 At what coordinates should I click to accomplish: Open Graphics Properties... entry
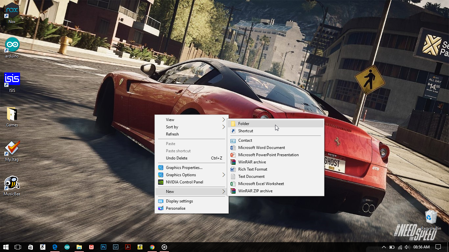click(191, 168)
